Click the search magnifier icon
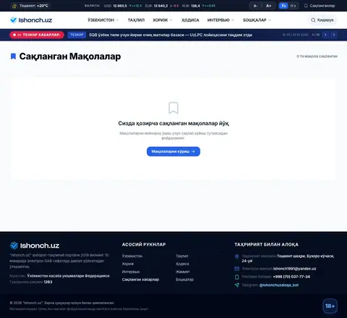 pyautogui.click(x=313, y=20)
